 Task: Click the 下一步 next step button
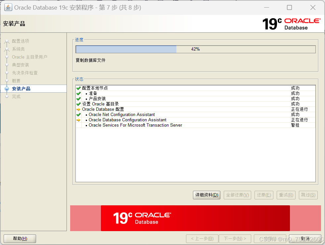tap(235, 238)
